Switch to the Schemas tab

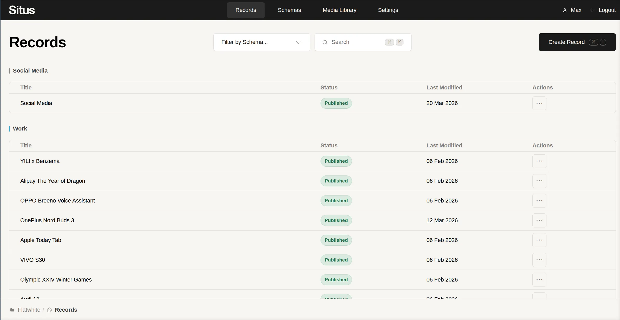pyautogui.click(x=289, y=10)
